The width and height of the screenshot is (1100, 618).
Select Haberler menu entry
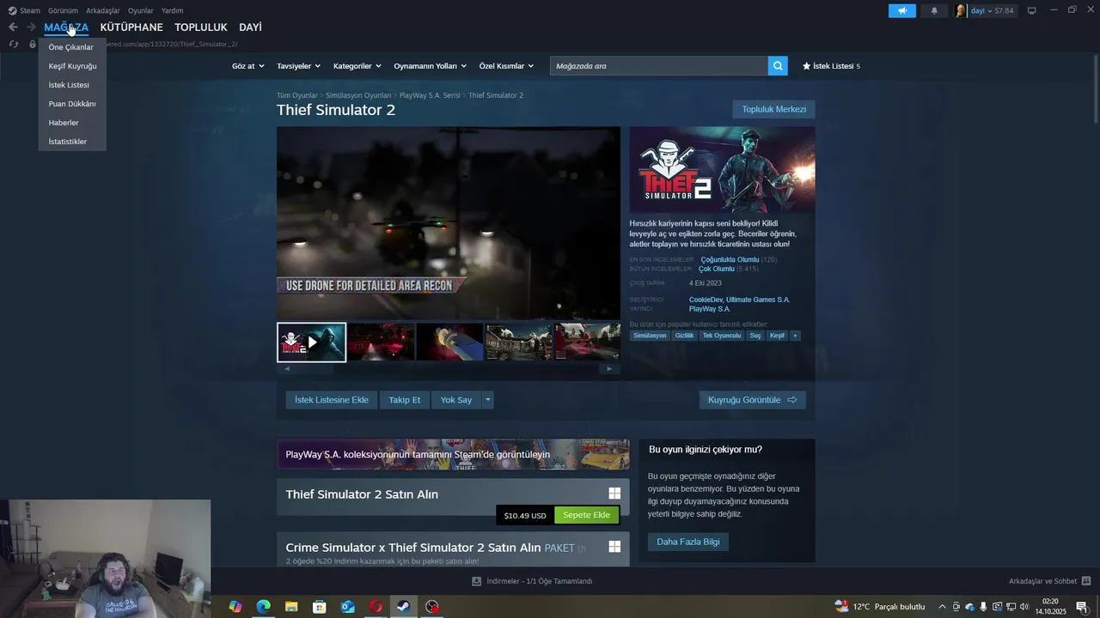tap(64, 123)
